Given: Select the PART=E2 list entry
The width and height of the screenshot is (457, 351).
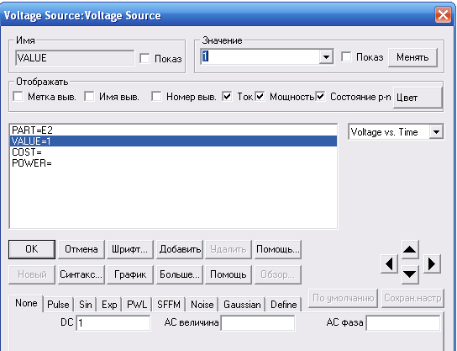Looking at the screenshot, I should pyautogui.click(x=173, y=130).
